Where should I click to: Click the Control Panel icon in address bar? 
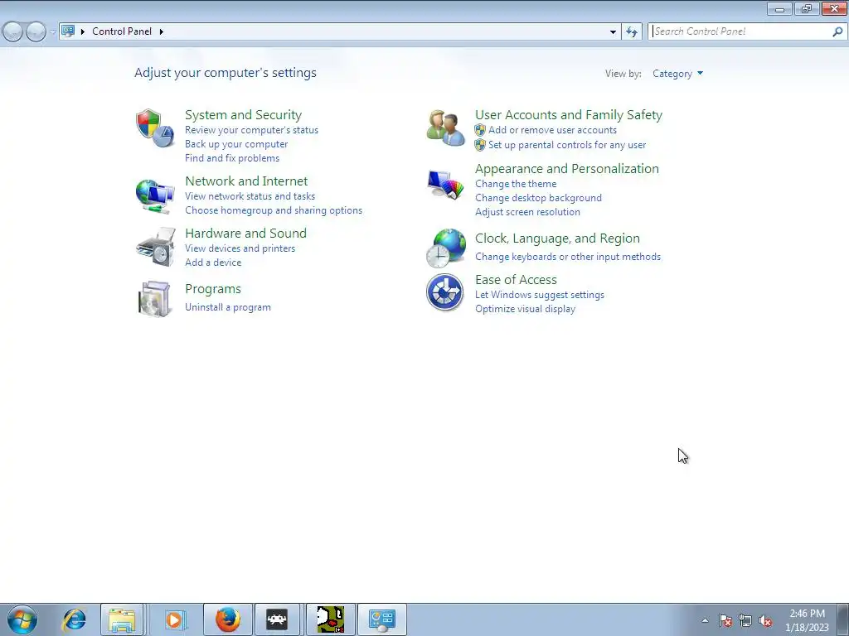[x=68, y=31]
